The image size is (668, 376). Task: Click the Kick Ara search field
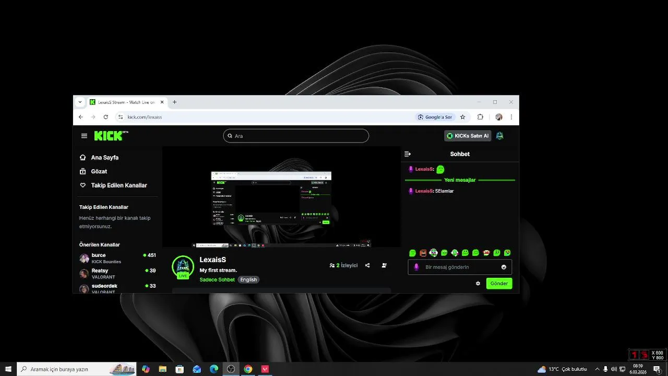click(296, 136)
